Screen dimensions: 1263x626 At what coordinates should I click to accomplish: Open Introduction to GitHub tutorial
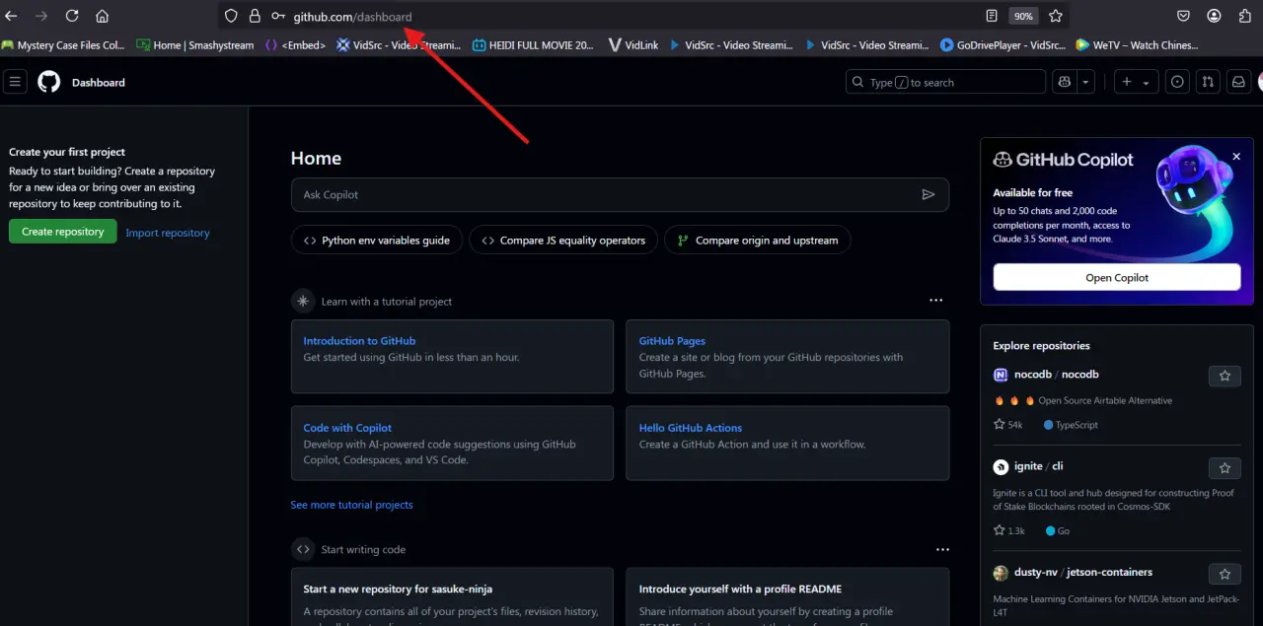point(359,341)
